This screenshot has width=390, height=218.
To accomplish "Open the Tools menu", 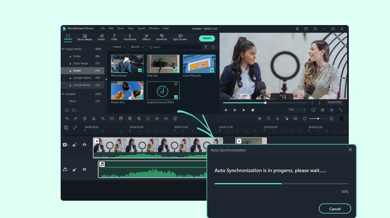I will pyautogui.click(x=120, y=29).
